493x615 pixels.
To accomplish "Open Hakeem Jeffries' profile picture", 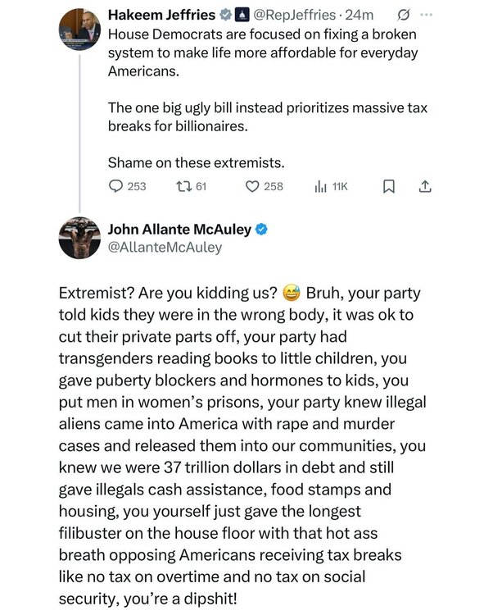I will (80, 30).
